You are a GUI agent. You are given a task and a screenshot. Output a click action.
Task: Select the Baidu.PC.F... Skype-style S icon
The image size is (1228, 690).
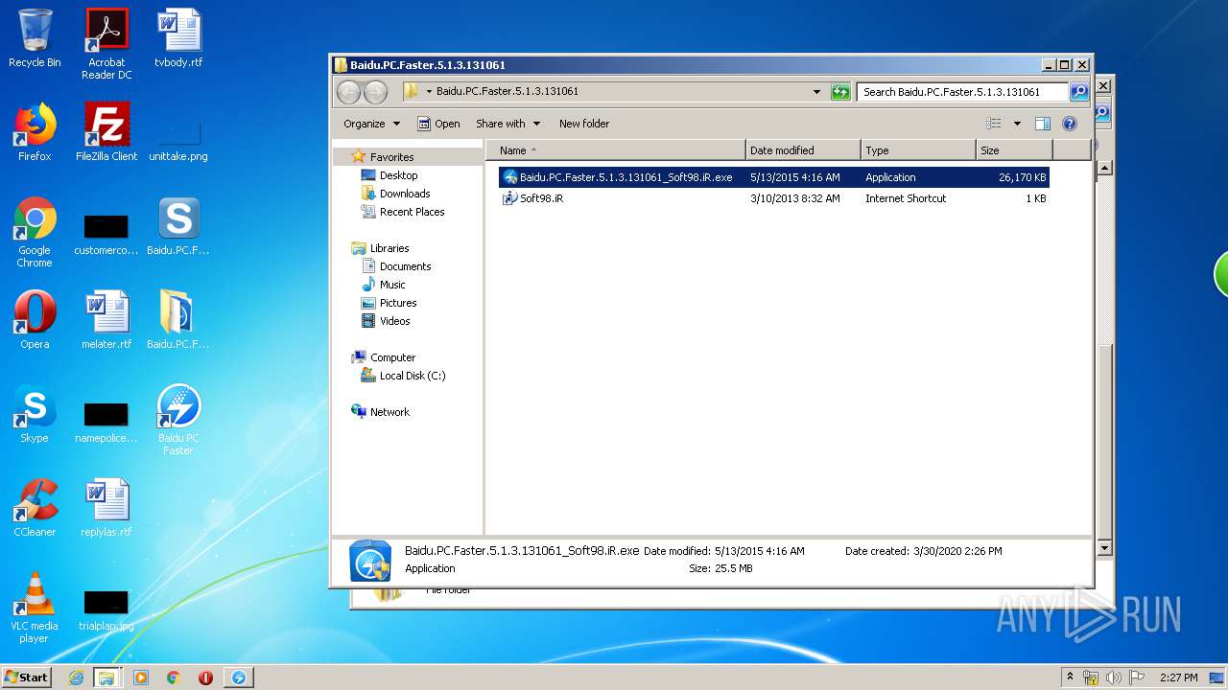tap(178, 226)
